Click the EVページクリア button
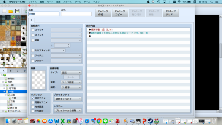222x125 pixels. coord(171,13)
